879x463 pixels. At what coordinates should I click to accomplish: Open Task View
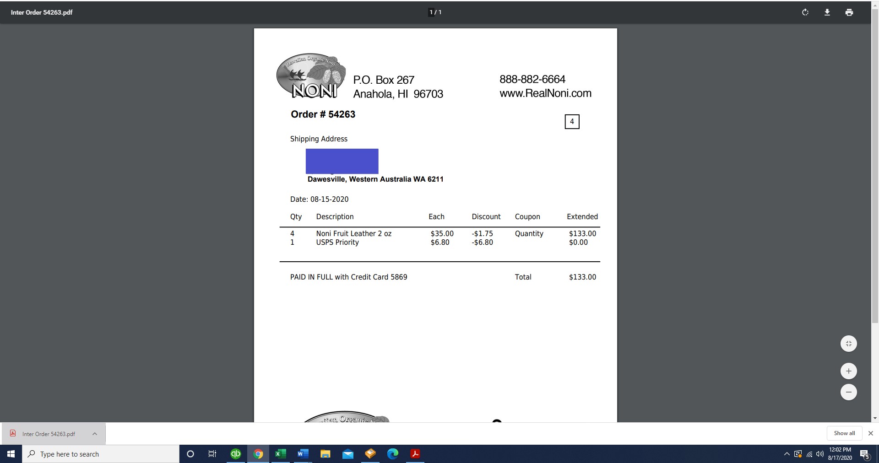[x=212, y=454]
